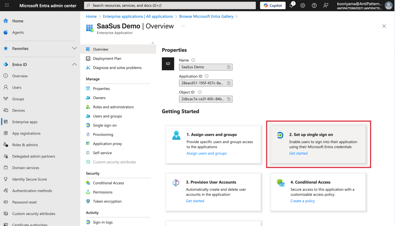Show info tooltip for Application ID
This screenshot has height=226, width=395.
(206, 76)
